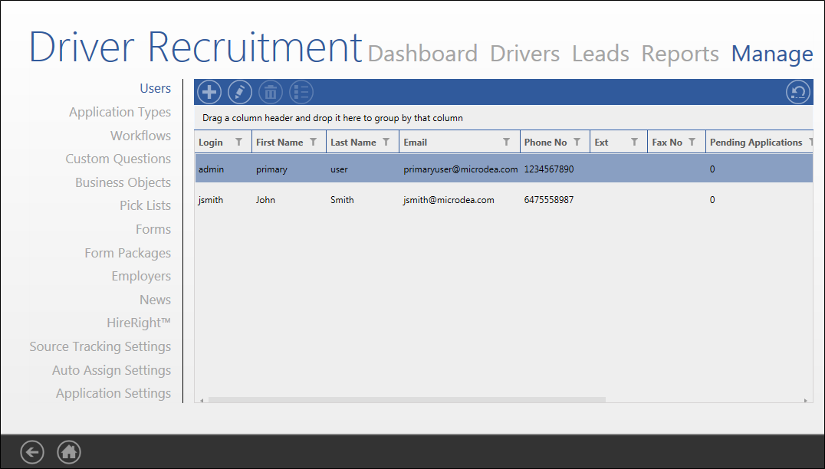Open the Email column filter
This screenshot has height=469, width=825.
(x=506, y=142)
